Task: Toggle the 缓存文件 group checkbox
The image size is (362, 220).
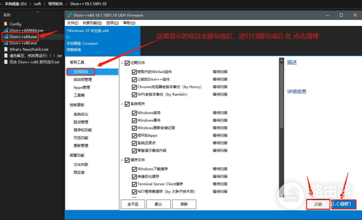Action: tap(127, 160)
